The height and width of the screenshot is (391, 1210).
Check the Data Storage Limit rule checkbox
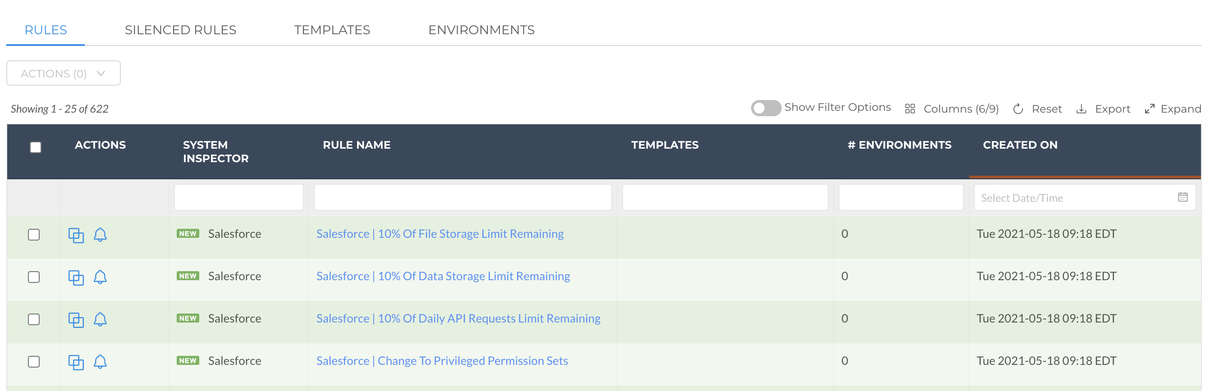click(34, 277)
